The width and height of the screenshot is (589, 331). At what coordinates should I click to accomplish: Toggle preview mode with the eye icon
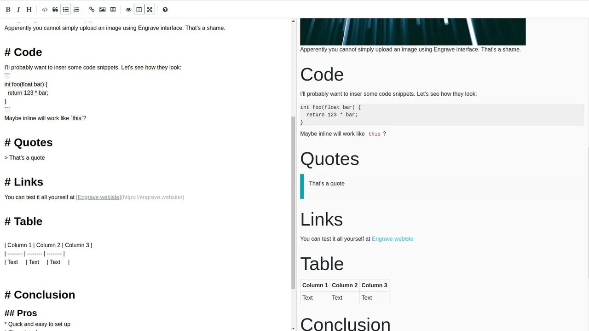coord(128,9)
